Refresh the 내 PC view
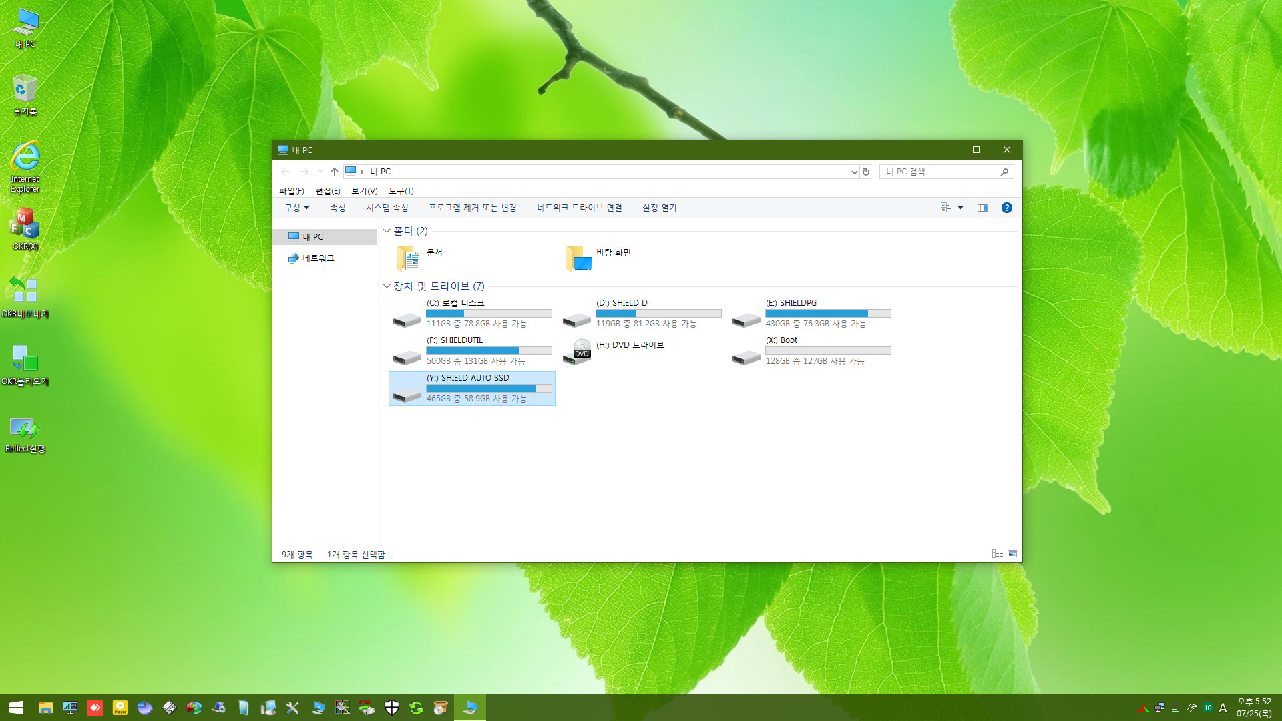This screenshot has width=1282, height=721. tap(866, 172)
